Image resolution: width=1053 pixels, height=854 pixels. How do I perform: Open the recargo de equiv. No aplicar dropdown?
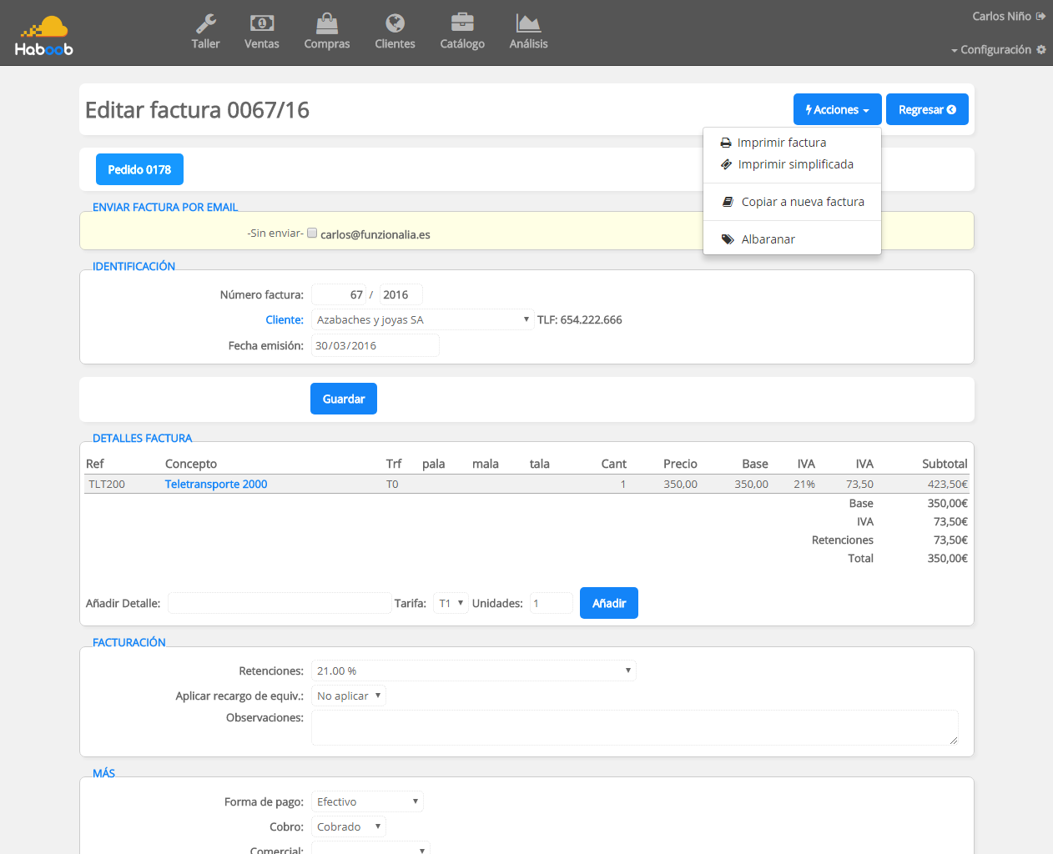tap(349, 696)
